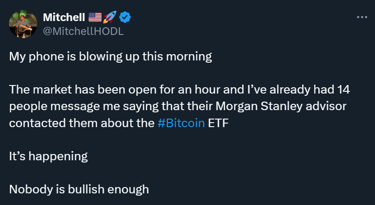375x205 pixels.
Task: Open the @MitchellHODL handle link
Action: pyautogui.click(x=83, y=31)
